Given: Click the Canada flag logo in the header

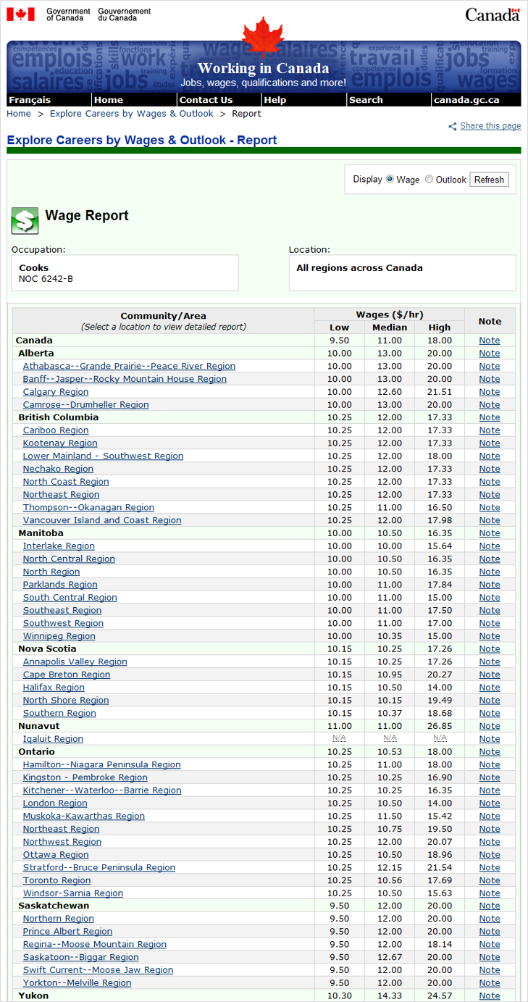Looking at the screenshot, I should click(21, 14).
